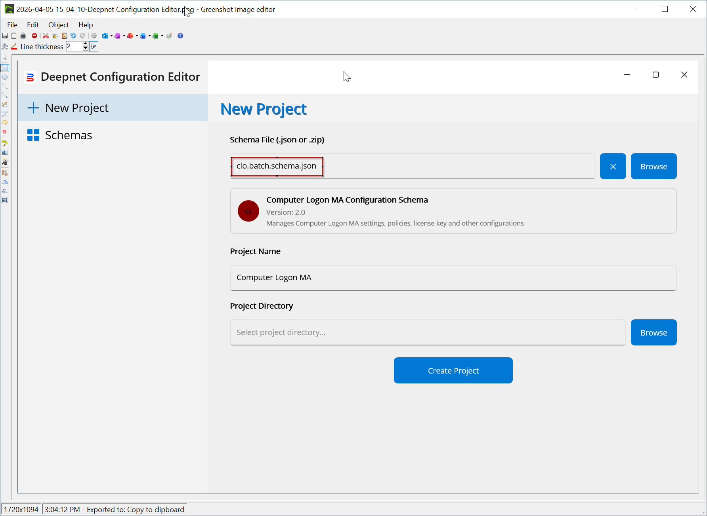This screenshot has width=707, height=516.
Task: Open the Object menu
Action: coord(58,25)
